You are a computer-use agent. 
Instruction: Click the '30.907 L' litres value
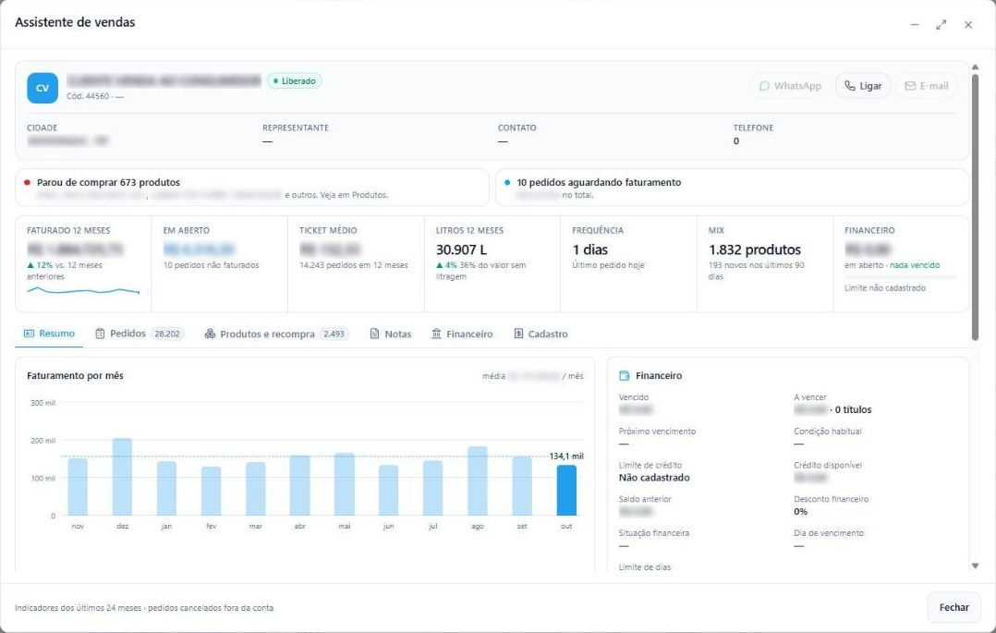pos(461,250)
